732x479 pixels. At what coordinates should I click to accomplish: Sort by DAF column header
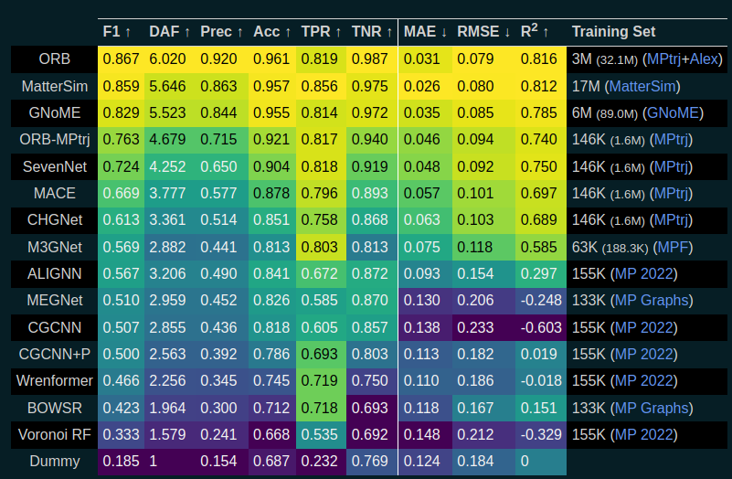pyautogui.click(x=169, y=32)
